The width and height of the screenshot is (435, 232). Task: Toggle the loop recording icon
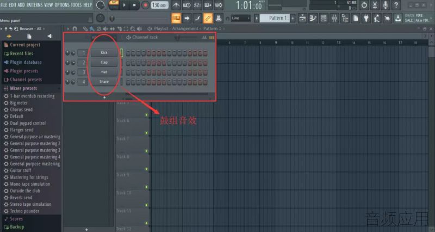219,5
